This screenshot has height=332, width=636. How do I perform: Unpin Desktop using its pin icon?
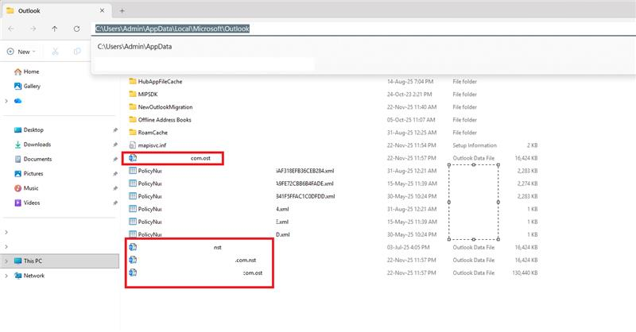(x=115, y=129)
